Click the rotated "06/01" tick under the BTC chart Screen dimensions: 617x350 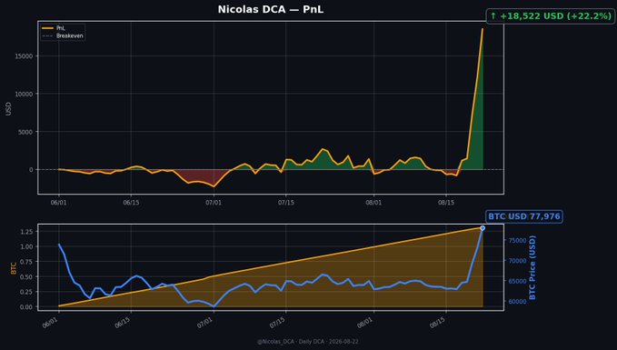pyautogui.click(x=50, y=324)
